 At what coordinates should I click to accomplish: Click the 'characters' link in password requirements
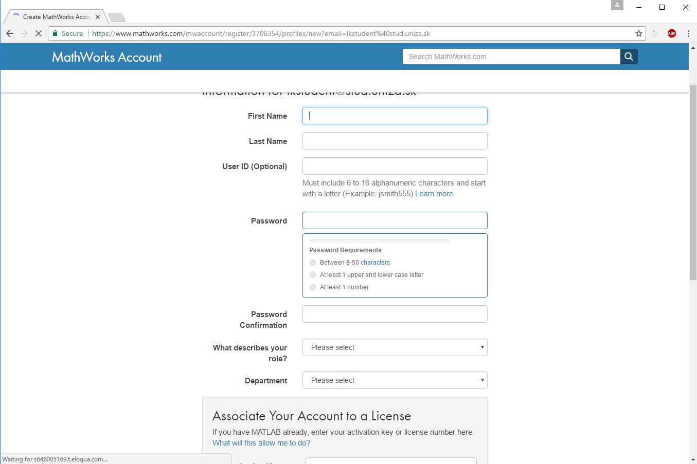click(375, 263)
